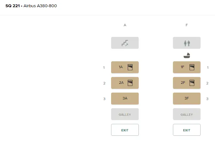Click the bed icon in seat 2F
This screenshot has width=215, height=142.
click(x=192, y=83)
